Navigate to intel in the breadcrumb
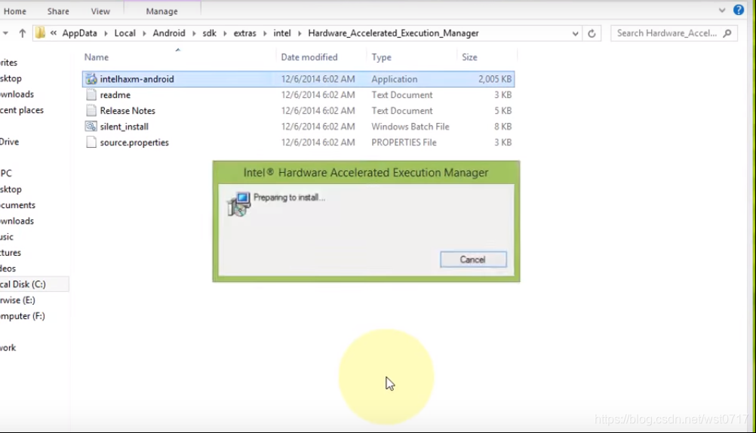 pos(282,33)
